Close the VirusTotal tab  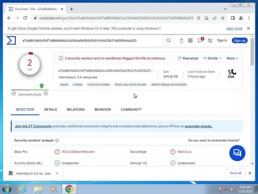point(62,9)
